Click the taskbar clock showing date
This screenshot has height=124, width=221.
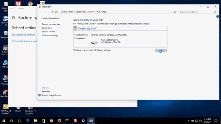point(208,121)
